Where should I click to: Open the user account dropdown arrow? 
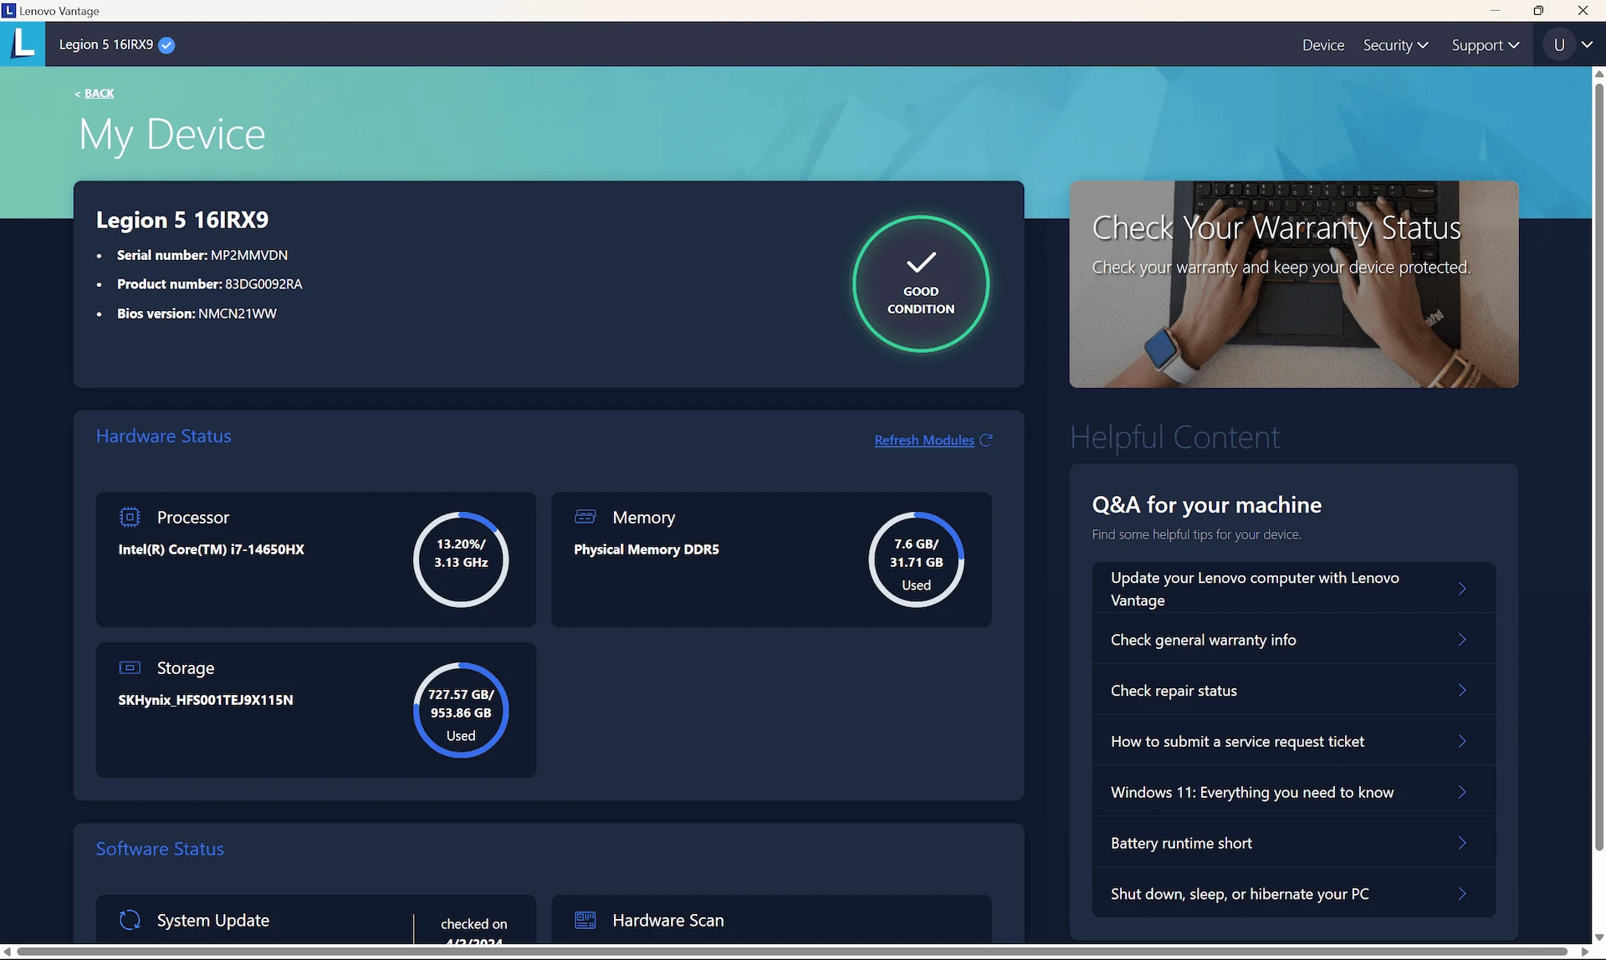(1587, 45)
